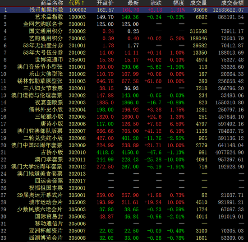Click the 成交金额 column header
The width and height of the screenshot is (248, 242).
(x=232, y=3)
